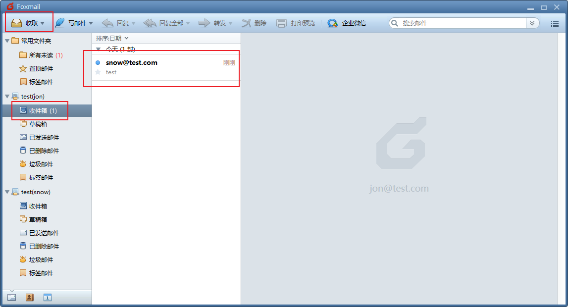Select the 置顶邮件 starred folder
The image size is (568, 307).
click(36, 68)
